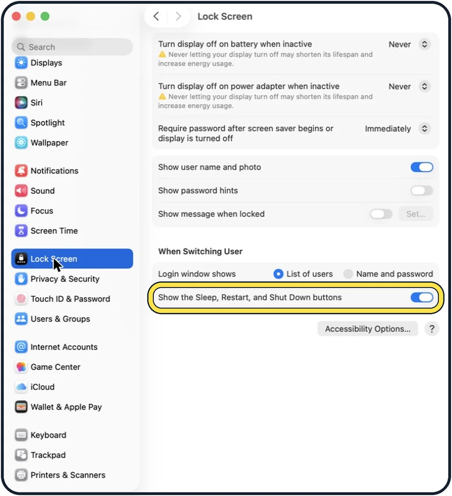Click the Wallet & Apple Pay icon
This screenshot has width=452, height=496.
21,407
